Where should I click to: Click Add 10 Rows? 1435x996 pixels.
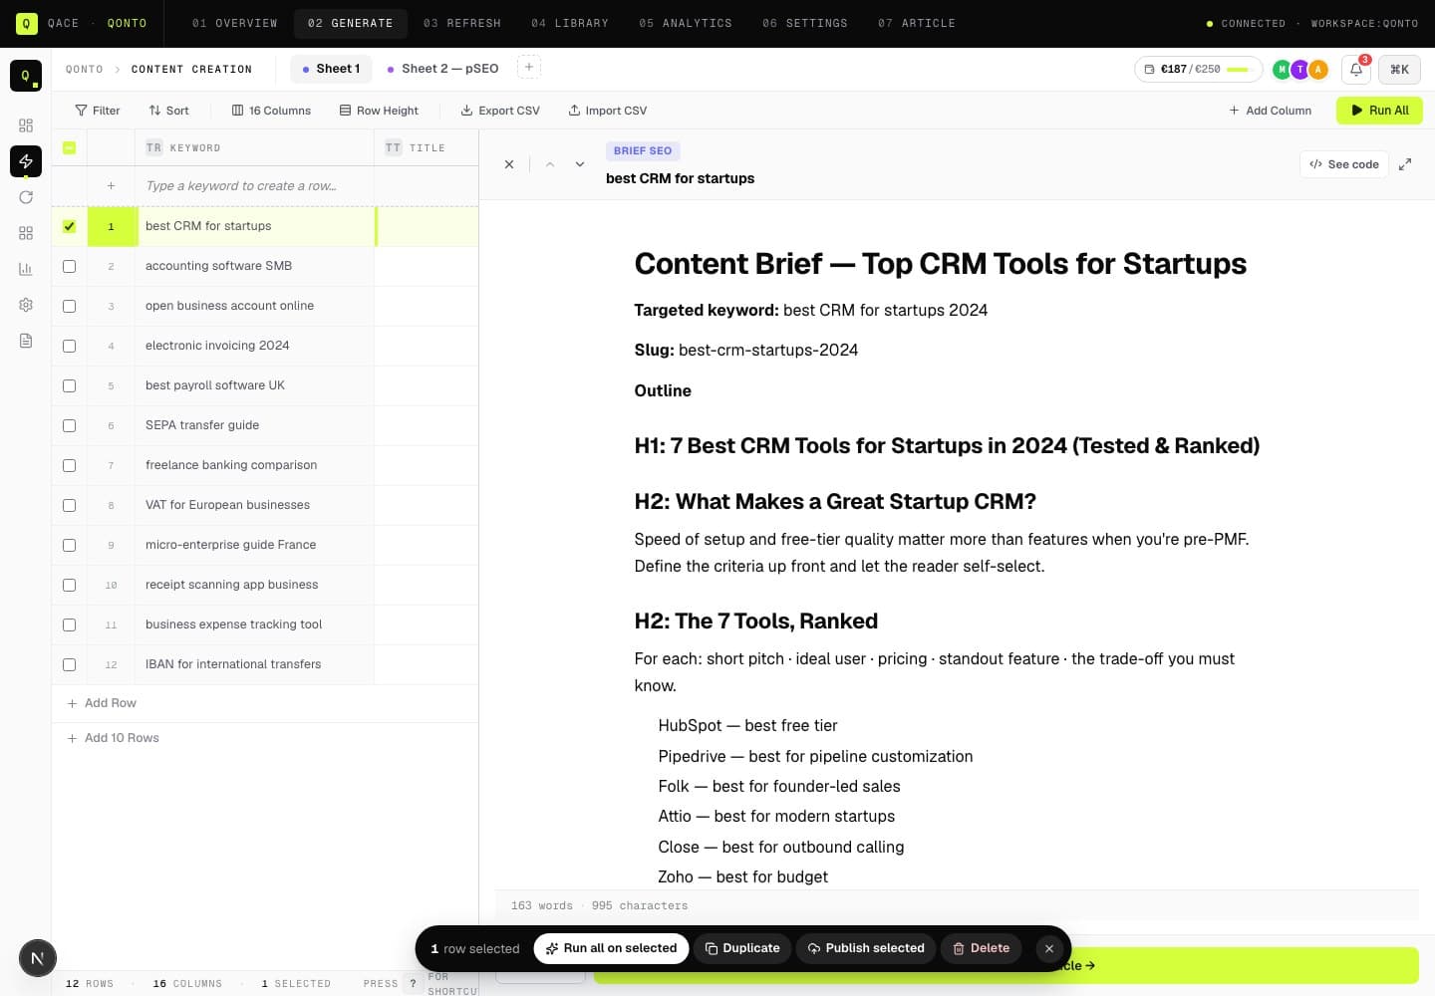click(x=113, y=738)
